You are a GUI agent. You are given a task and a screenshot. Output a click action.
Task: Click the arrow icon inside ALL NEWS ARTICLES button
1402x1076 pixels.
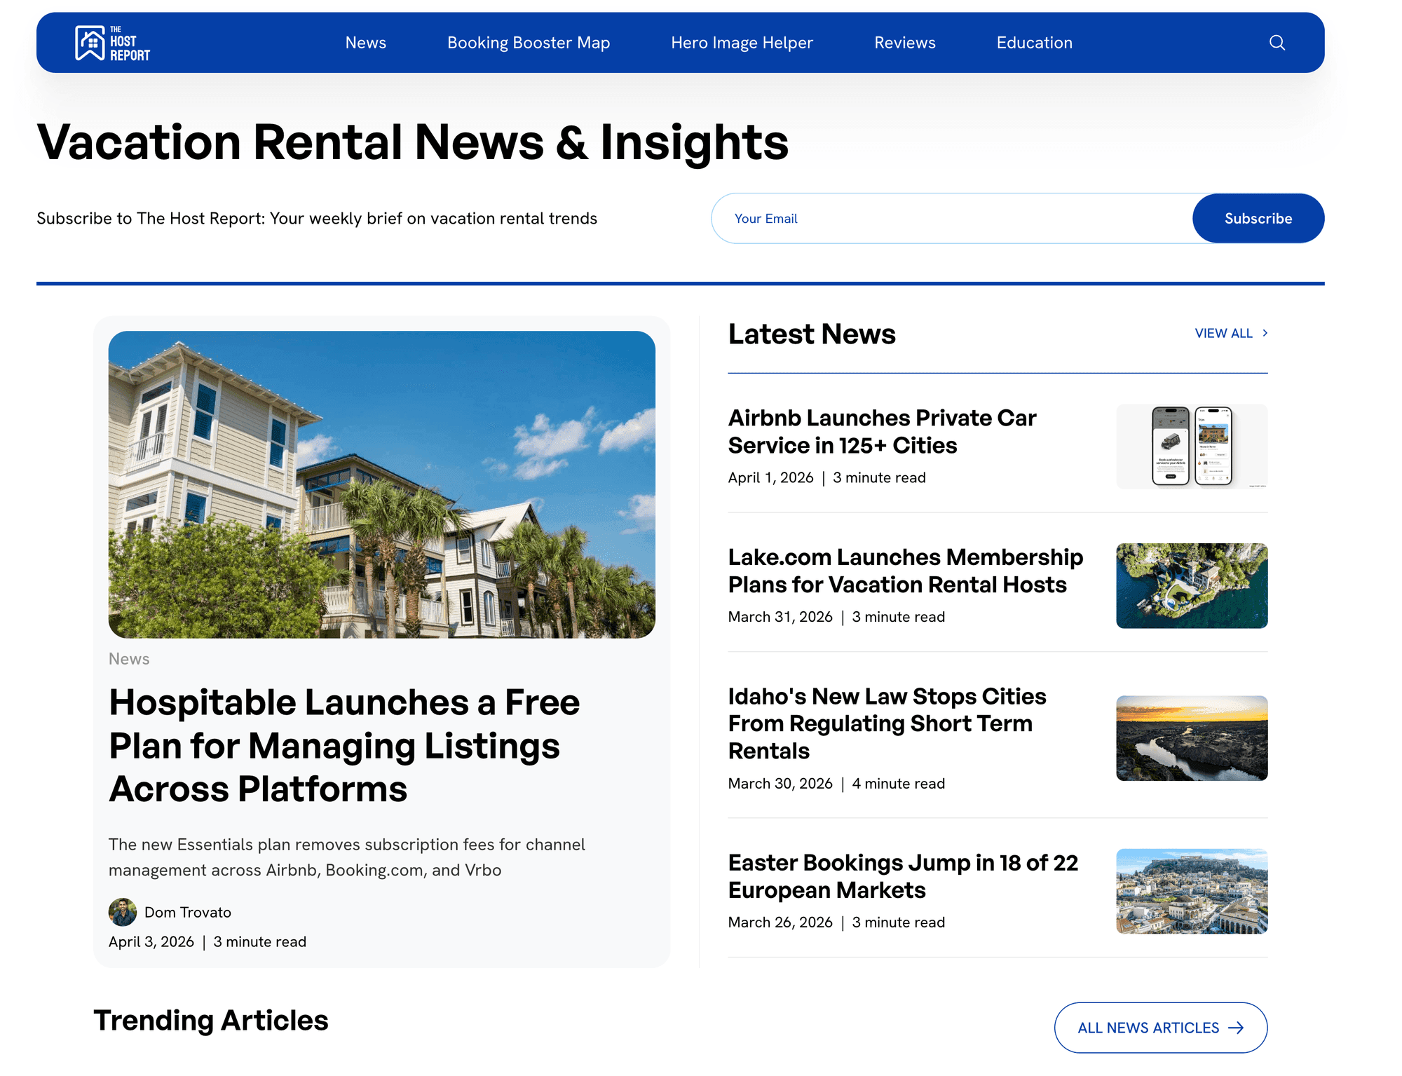pos(1237,1028)
